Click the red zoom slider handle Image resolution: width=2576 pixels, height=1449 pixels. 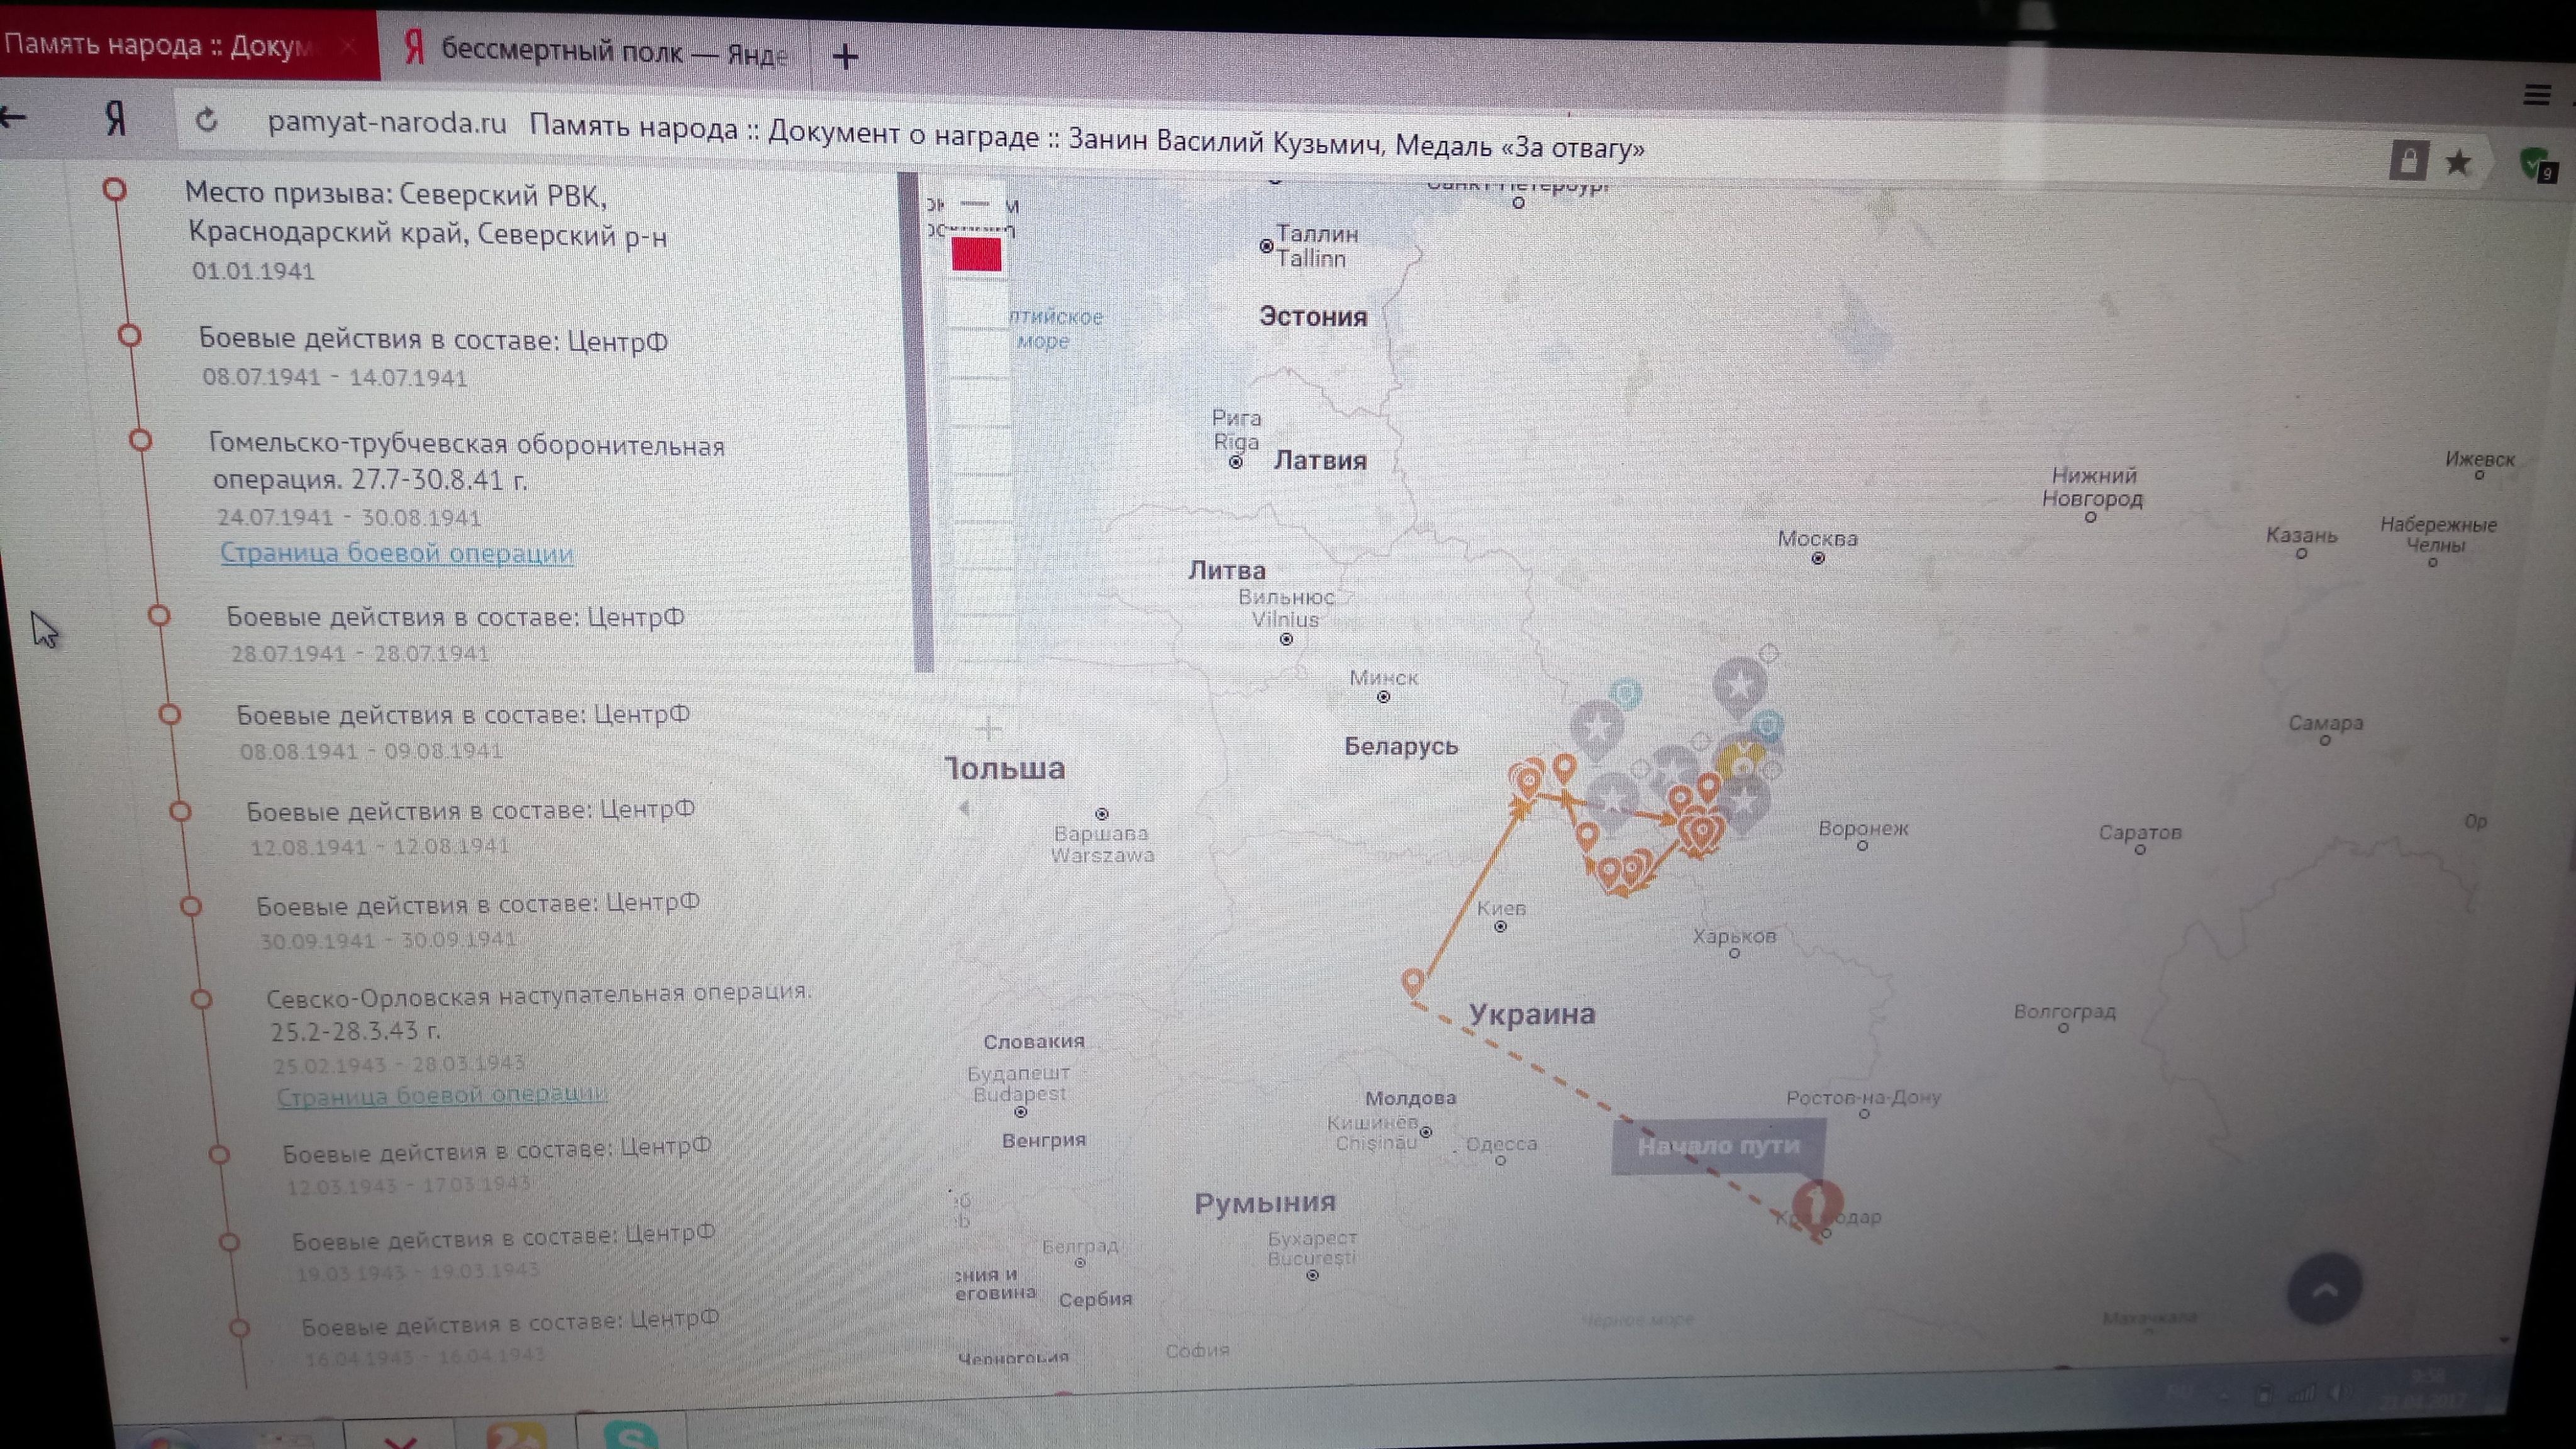976,254
